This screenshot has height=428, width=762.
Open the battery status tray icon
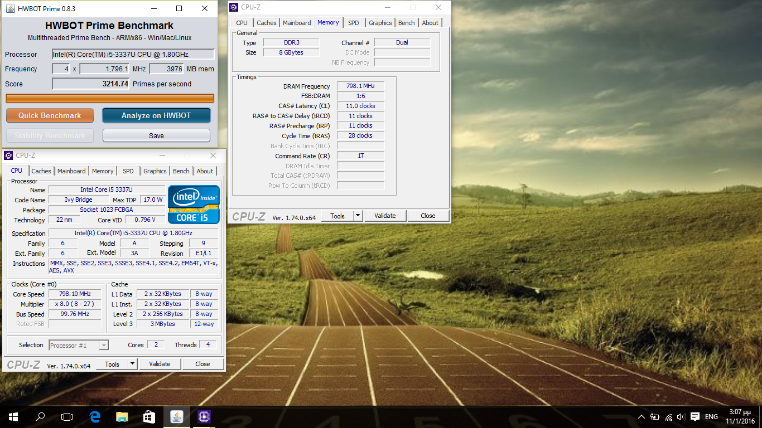click(x=655, y=417)
